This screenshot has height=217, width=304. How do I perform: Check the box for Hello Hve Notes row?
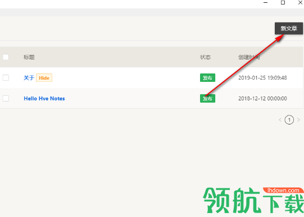click(6, 98)
